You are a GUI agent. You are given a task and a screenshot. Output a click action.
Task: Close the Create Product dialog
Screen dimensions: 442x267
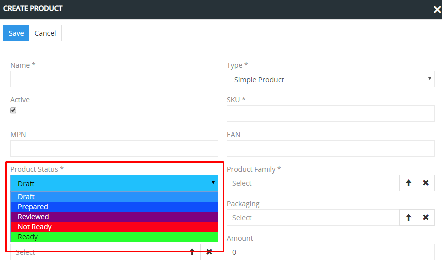[437, 9]
